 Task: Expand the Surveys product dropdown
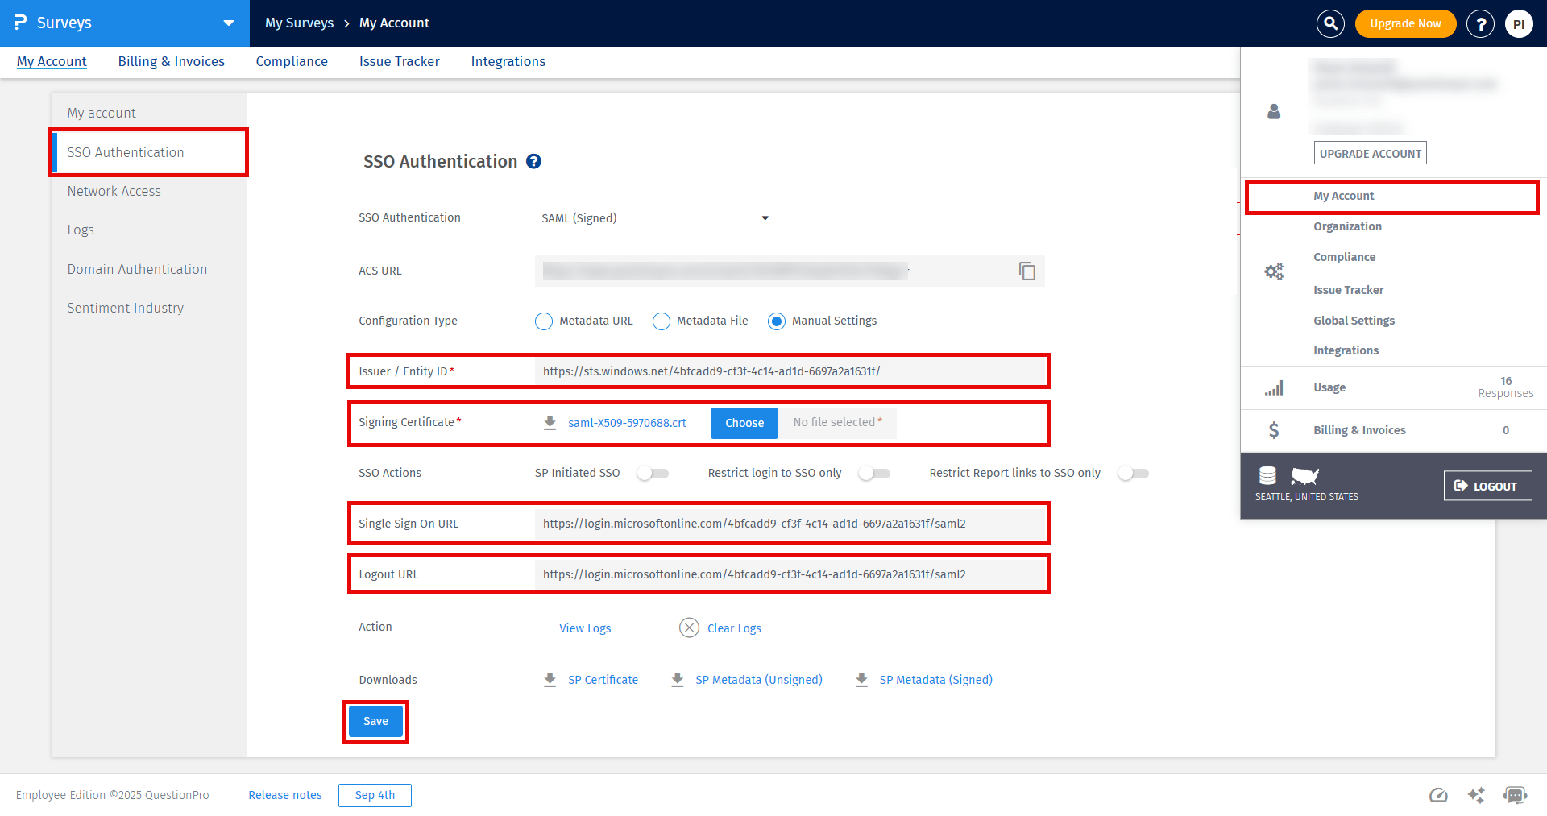click(229, 23)
